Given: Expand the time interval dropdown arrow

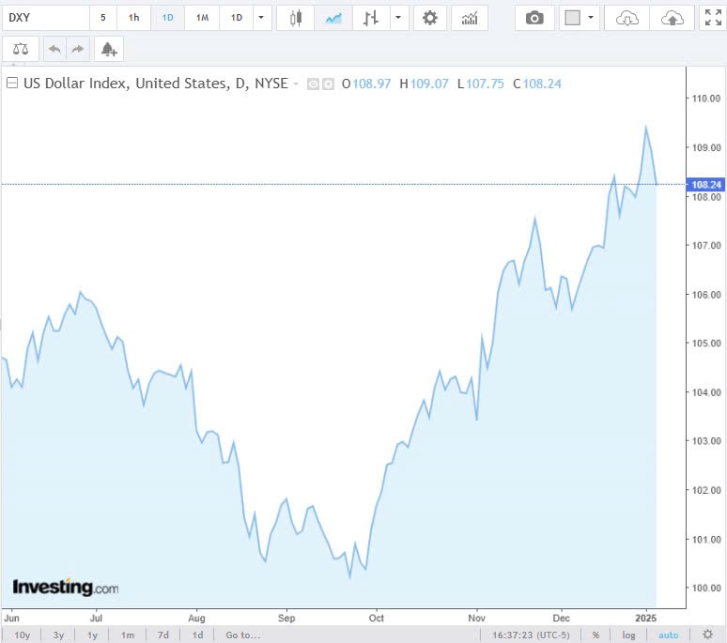Looking at the screenshot, I should coord(260,18).
